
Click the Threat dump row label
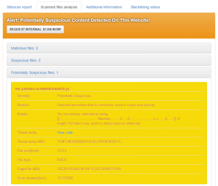tap(27, 132)
